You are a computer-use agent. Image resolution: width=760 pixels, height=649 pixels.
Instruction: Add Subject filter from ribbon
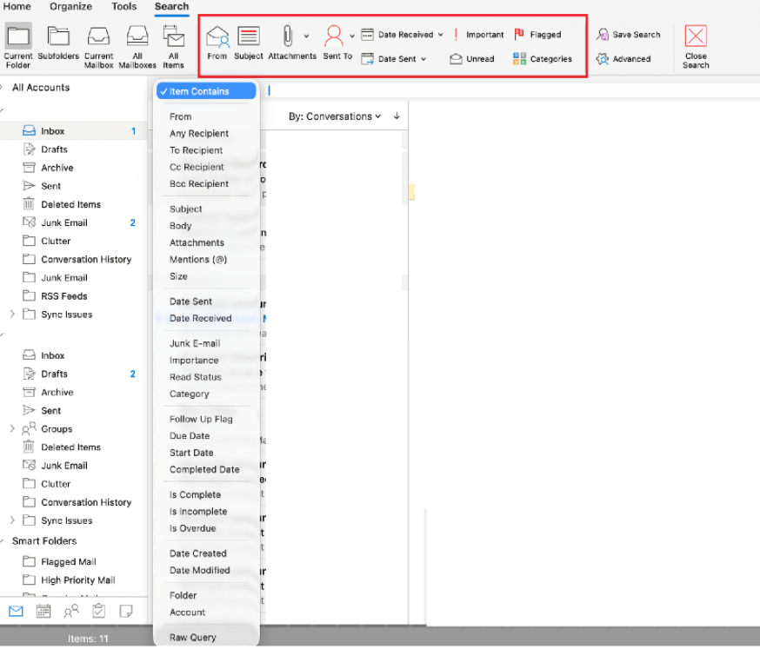(x=248, y=43)
